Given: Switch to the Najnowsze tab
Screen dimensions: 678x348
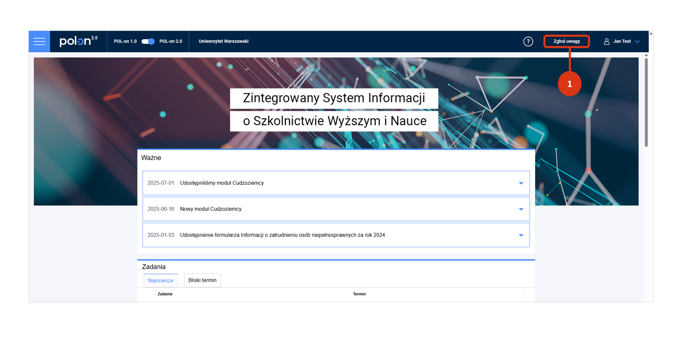Looking at the screenshot, I should 161,280.
